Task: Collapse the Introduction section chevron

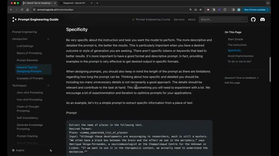Action: tap(48, 39)
